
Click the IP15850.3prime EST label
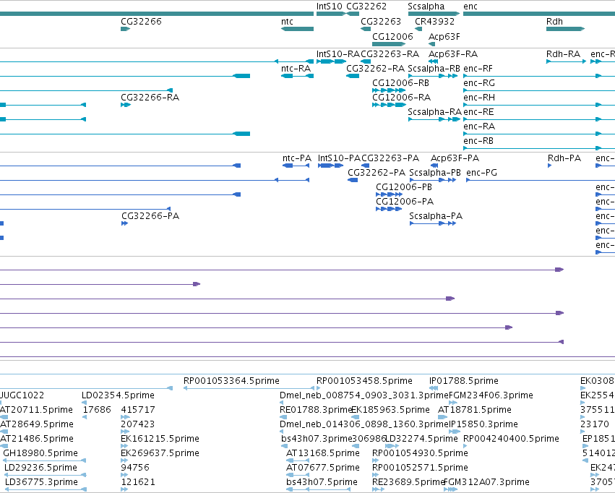tap(483, 424)
